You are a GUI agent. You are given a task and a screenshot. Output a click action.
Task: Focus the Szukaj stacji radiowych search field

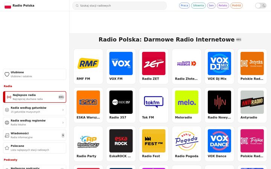pyautogui.click(x=119, y=6)
